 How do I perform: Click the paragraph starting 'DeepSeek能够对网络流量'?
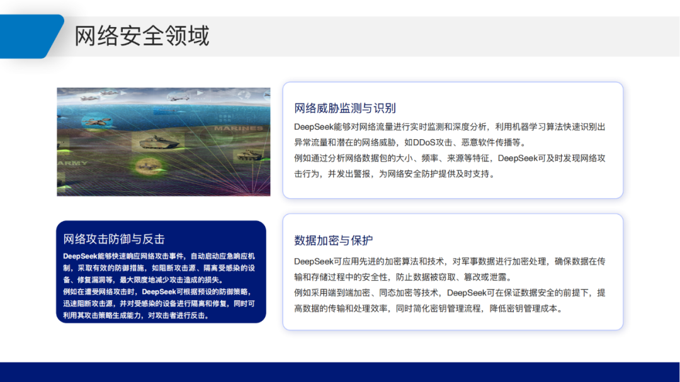click(x=450, y=135)
